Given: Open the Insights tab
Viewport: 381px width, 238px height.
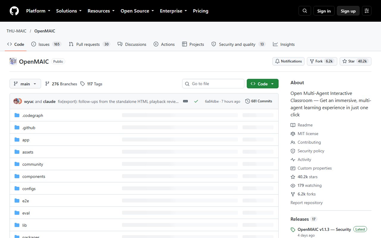Looking at the screenshot, I should tap(284, 44).
